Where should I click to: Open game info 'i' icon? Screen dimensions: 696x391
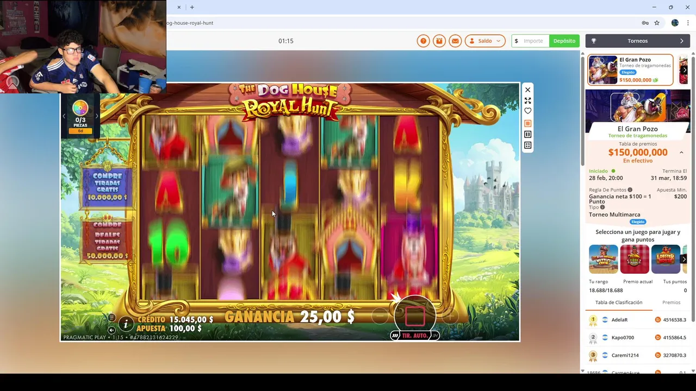126,324
